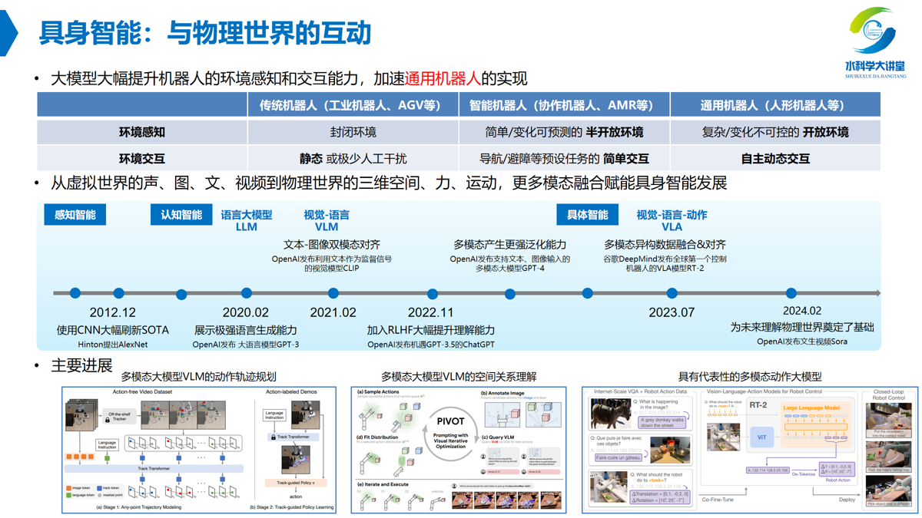Open the PIVOT figure thumbnail
Viewport: 922px width, 518px height.
tap(459, 450)
